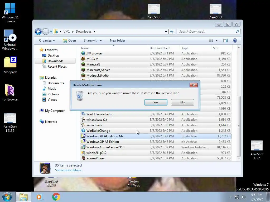This screenshot has width=270, height=202.
Task: Select the ModpackStudio file icon
Action: coord(83,75)
